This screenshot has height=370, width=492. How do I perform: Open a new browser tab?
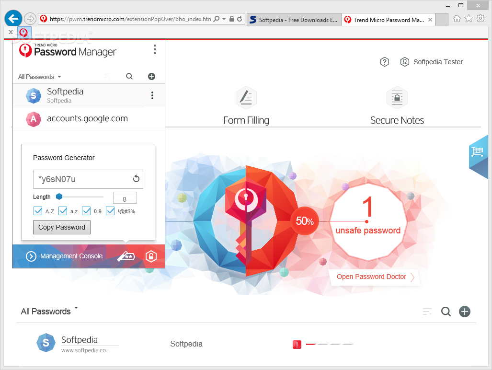pos(442,20)
